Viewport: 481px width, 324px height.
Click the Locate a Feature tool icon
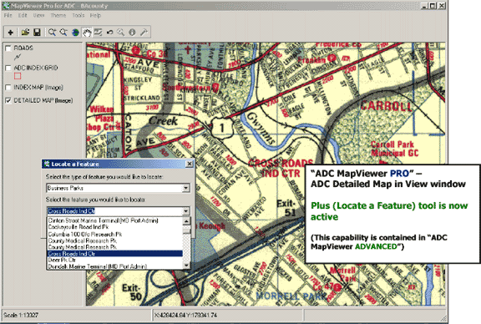click(144, 32)
